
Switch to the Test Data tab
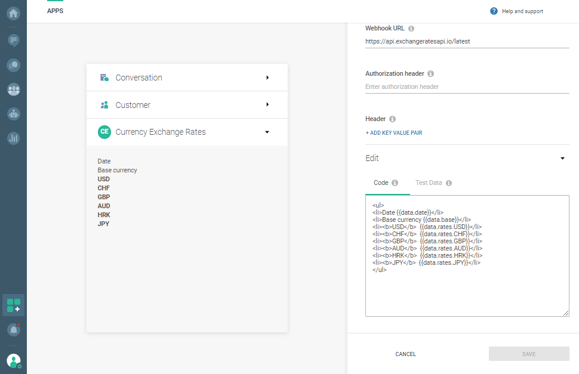(x=429, y=183)
